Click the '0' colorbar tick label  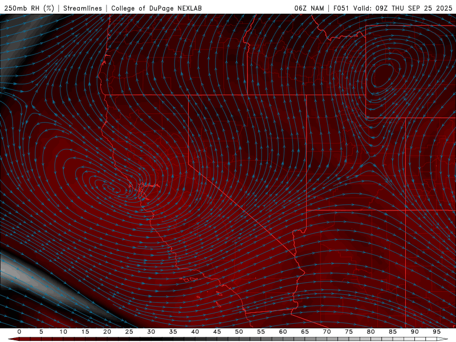tap(19, 332)
